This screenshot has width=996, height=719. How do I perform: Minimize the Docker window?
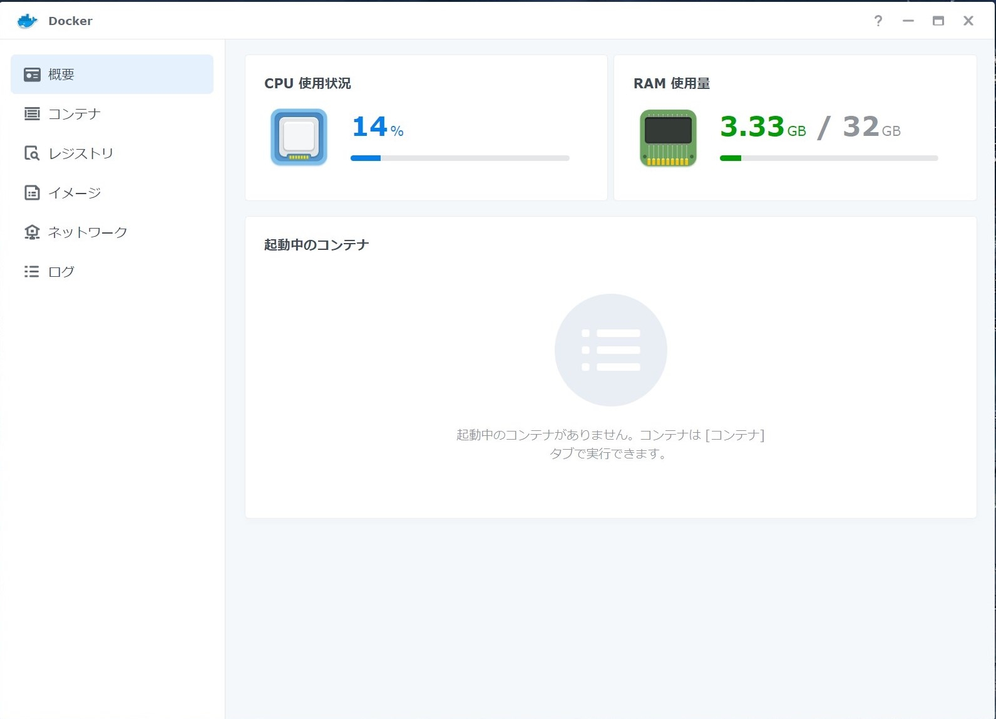coord(908,21)
